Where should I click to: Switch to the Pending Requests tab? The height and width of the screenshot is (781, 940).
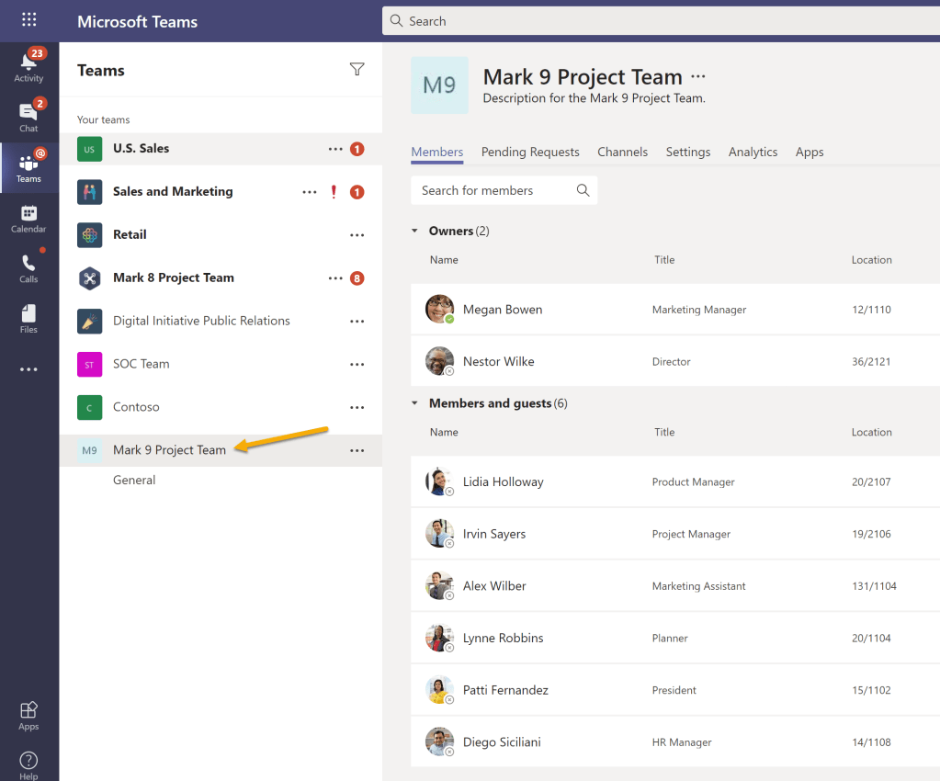pyautogui.click(x=530, y=152)
